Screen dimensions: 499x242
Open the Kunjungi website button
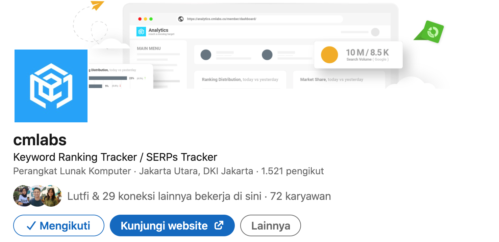pos(172,225)
